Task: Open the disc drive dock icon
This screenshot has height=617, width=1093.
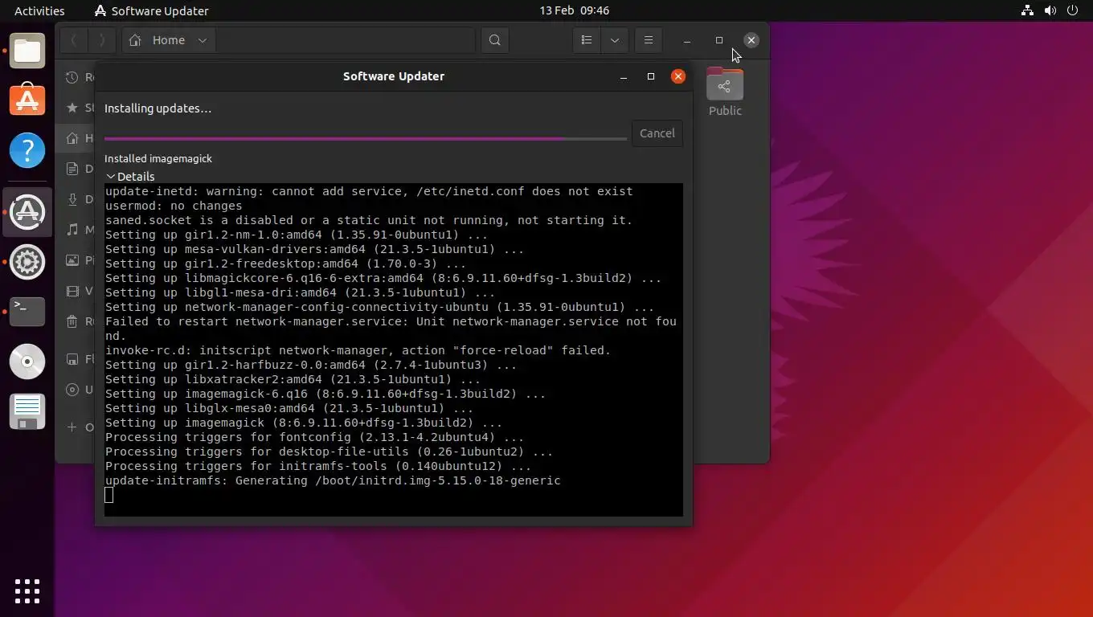Action: tap(27, 362)
